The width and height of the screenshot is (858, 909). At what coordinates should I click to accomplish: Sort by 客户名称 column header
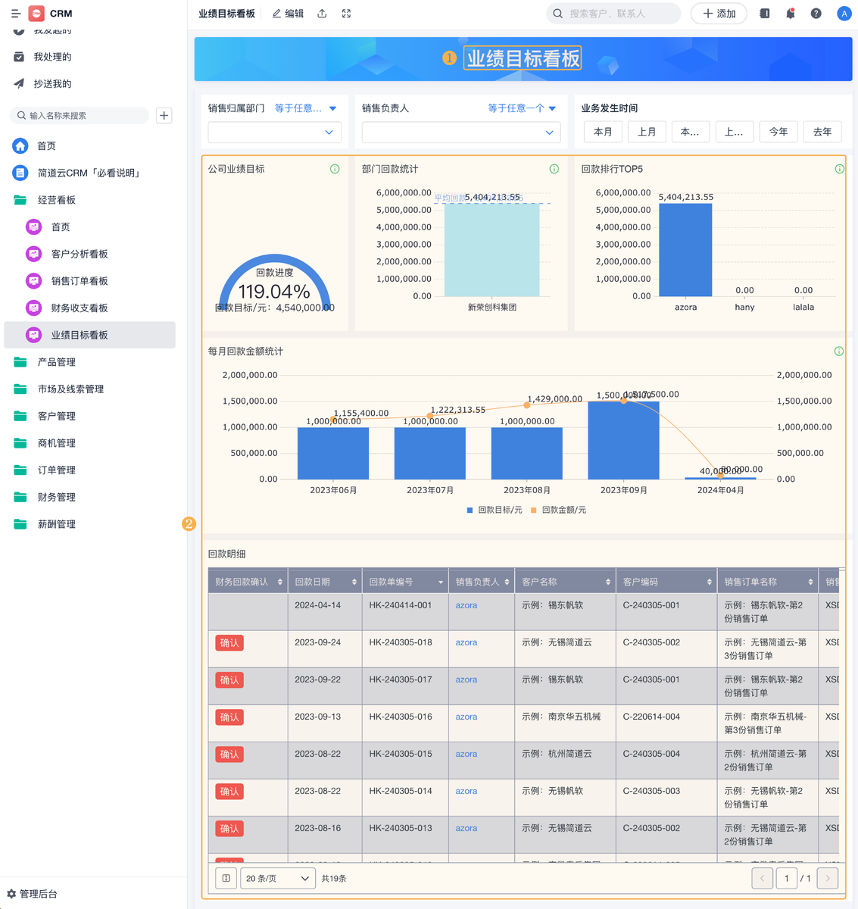point(566,582)
